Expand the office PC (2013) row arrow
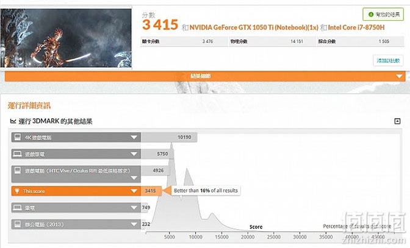Screen dimensions: 410x248 point(134,224)
